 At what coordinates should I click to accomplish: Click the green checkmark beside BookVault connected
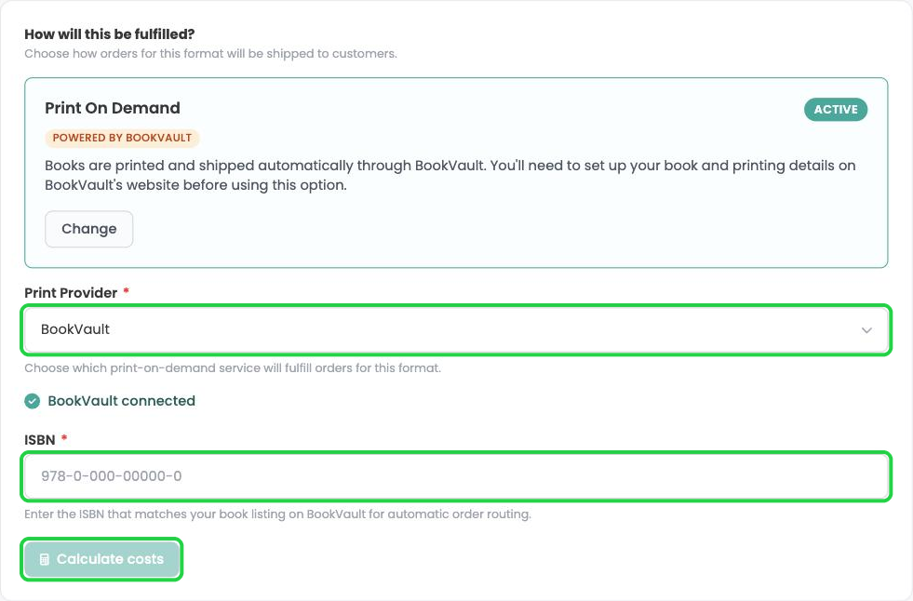tap(32, 401)
